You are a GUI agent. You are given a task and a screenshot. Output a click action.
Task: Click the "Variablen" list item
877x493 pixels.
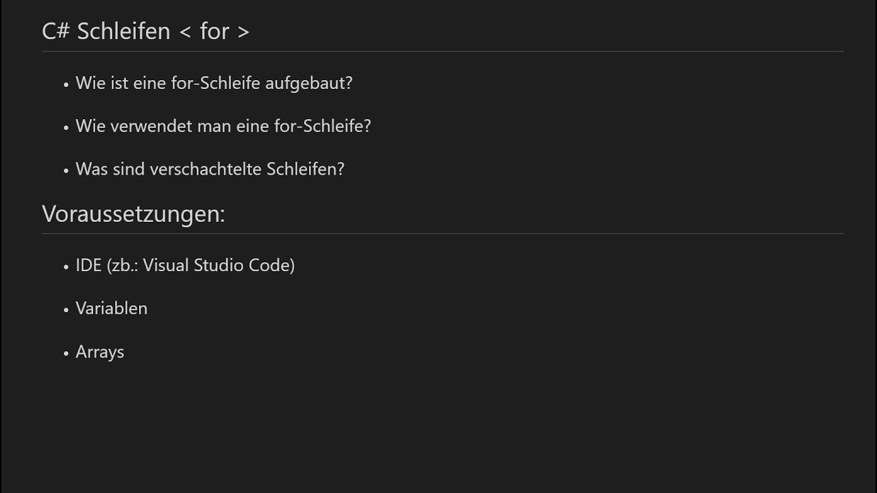112,309
